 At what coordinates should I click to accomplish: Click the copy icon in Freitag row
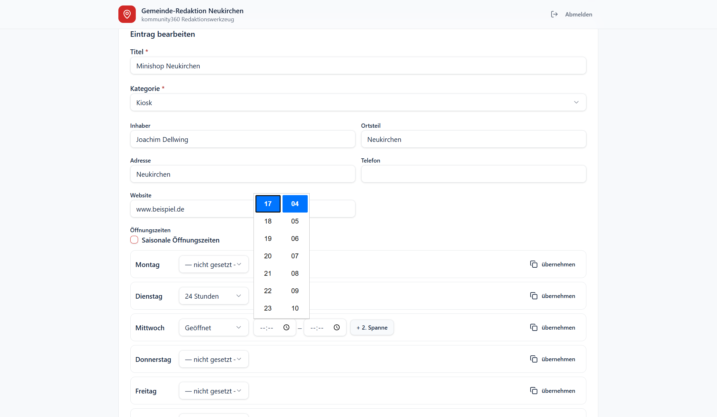point(534,391)
